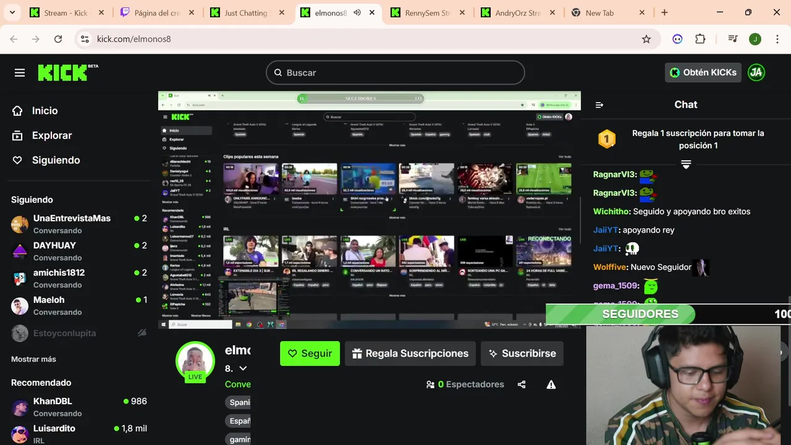The image size is (791, 445).
Task: Bookmark this page with star icon
Action: point(646,39)
